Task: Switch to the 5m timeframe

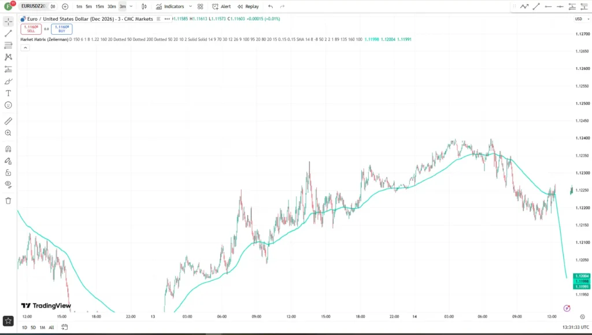Action: pyautogui.click(x=88, y=6)
